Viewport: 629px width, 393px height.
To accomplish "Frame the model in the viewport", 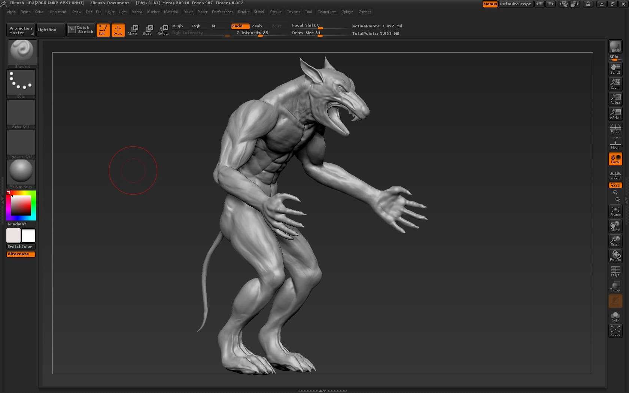I will [615, 211].
